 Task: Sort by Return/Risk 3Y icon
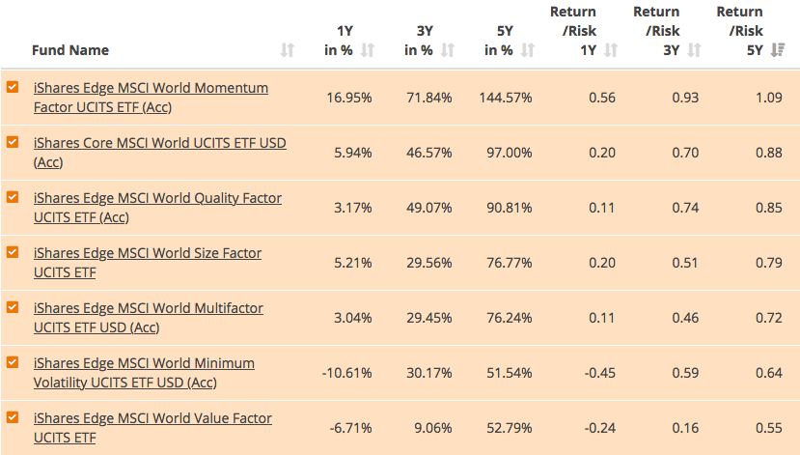pos(694,50)
